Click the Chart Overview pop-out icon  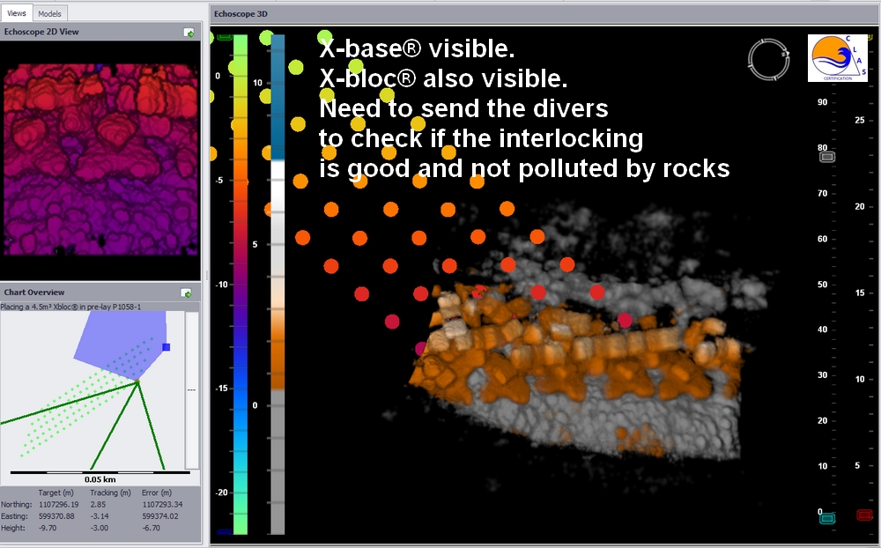pos(187,293)
